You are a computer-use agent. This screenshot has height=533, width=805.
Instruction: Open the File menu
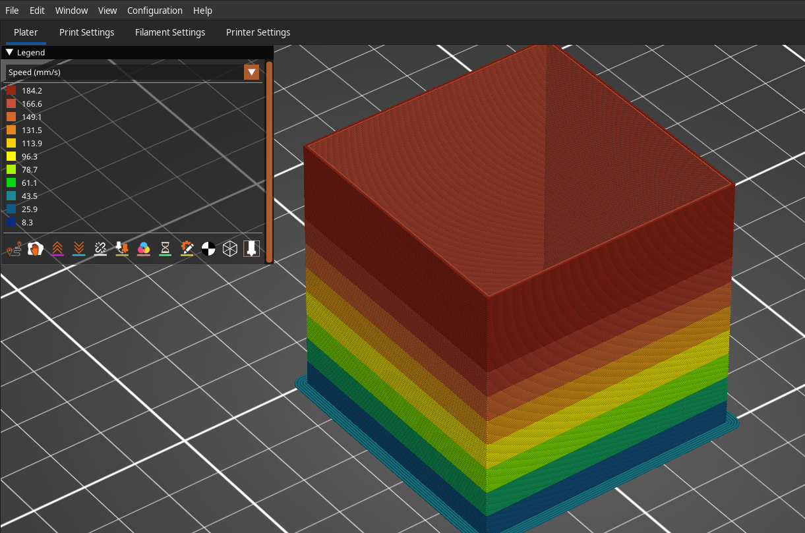coord(11,10)
